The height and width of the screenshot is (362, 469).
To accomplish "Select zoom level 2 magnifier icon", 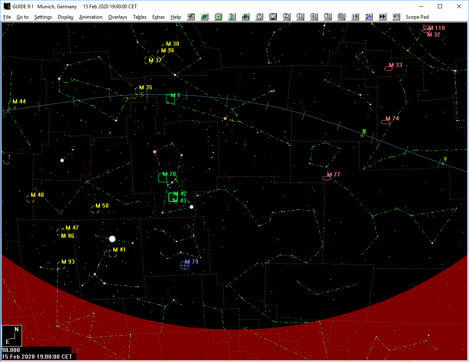I will [287, 17].
